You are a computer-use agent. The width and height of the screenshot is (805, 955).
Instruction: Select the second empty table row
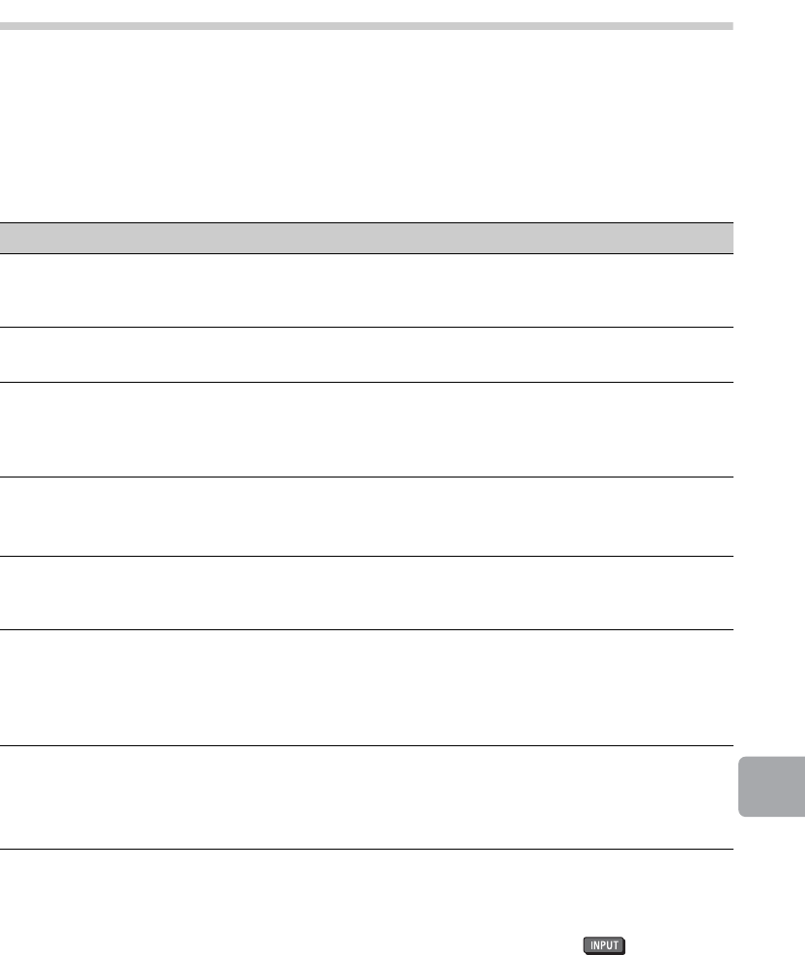[366, 354]
